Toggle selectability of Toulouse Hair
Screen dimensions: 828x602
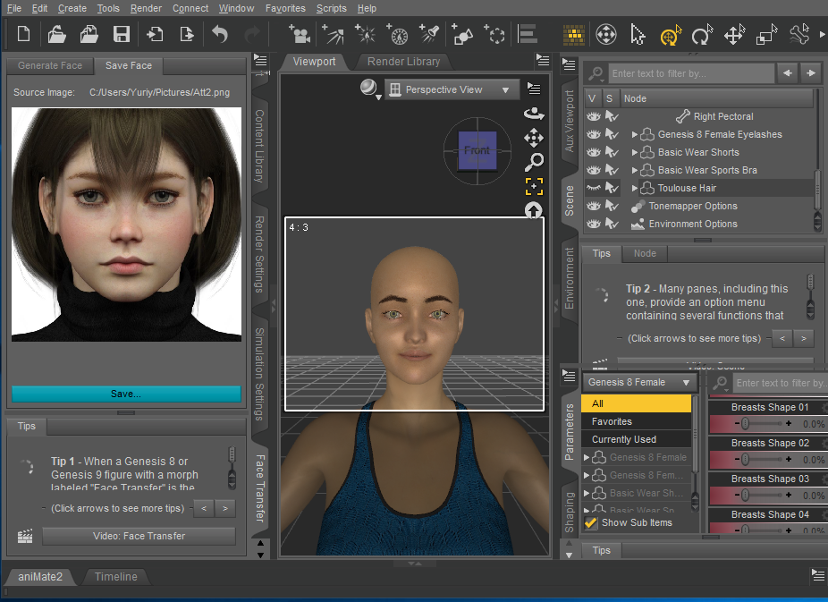(612, 188)
